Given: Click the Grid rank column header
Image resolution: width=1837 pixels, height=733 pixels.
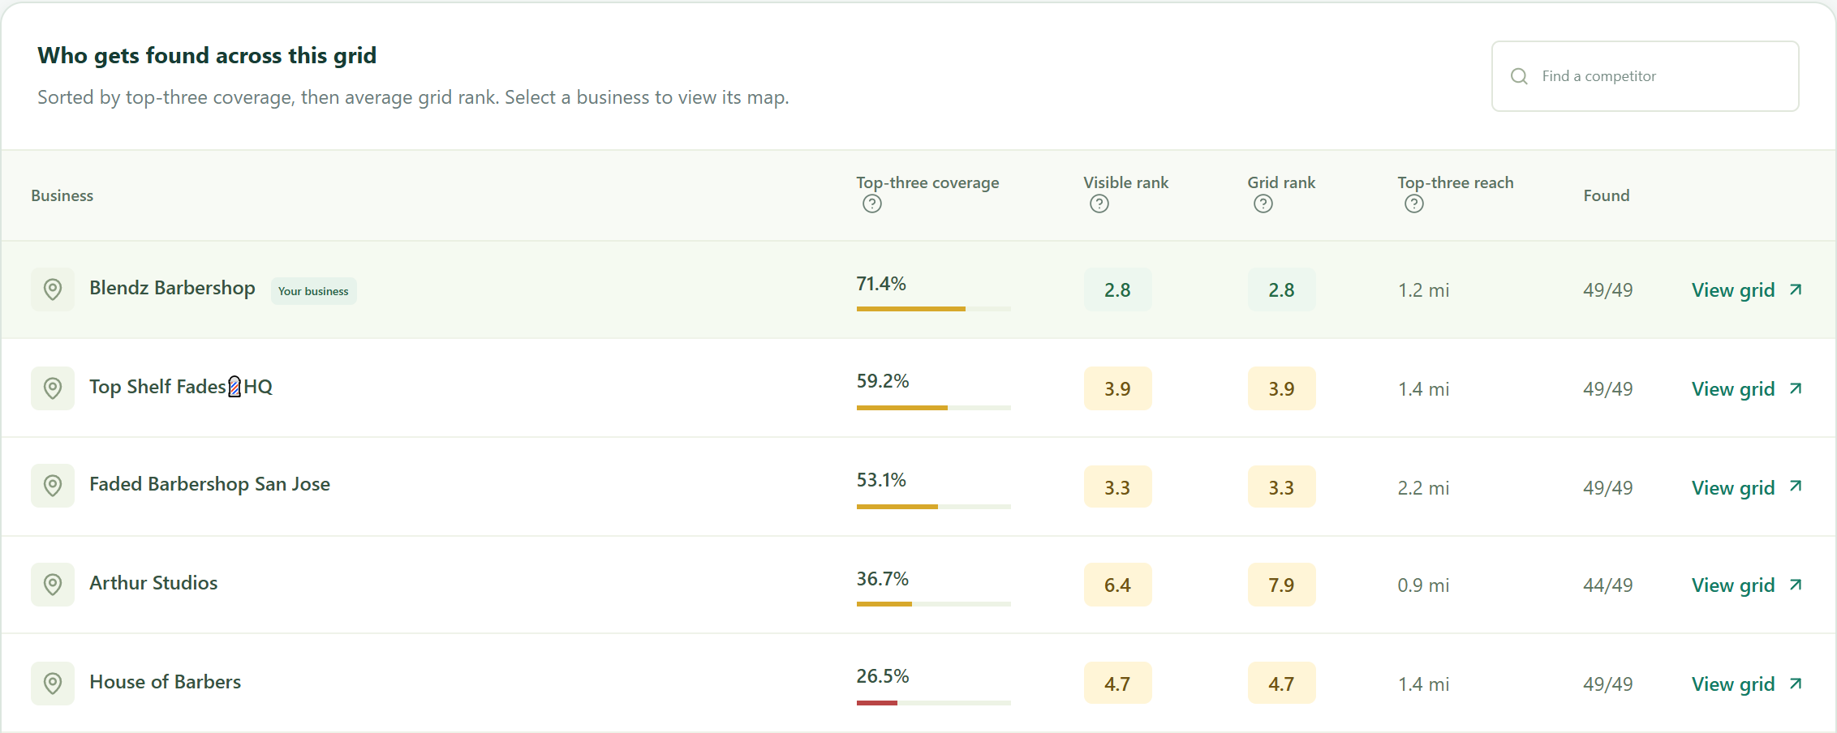Looking at the screenshot, I should click(1281, 182).
